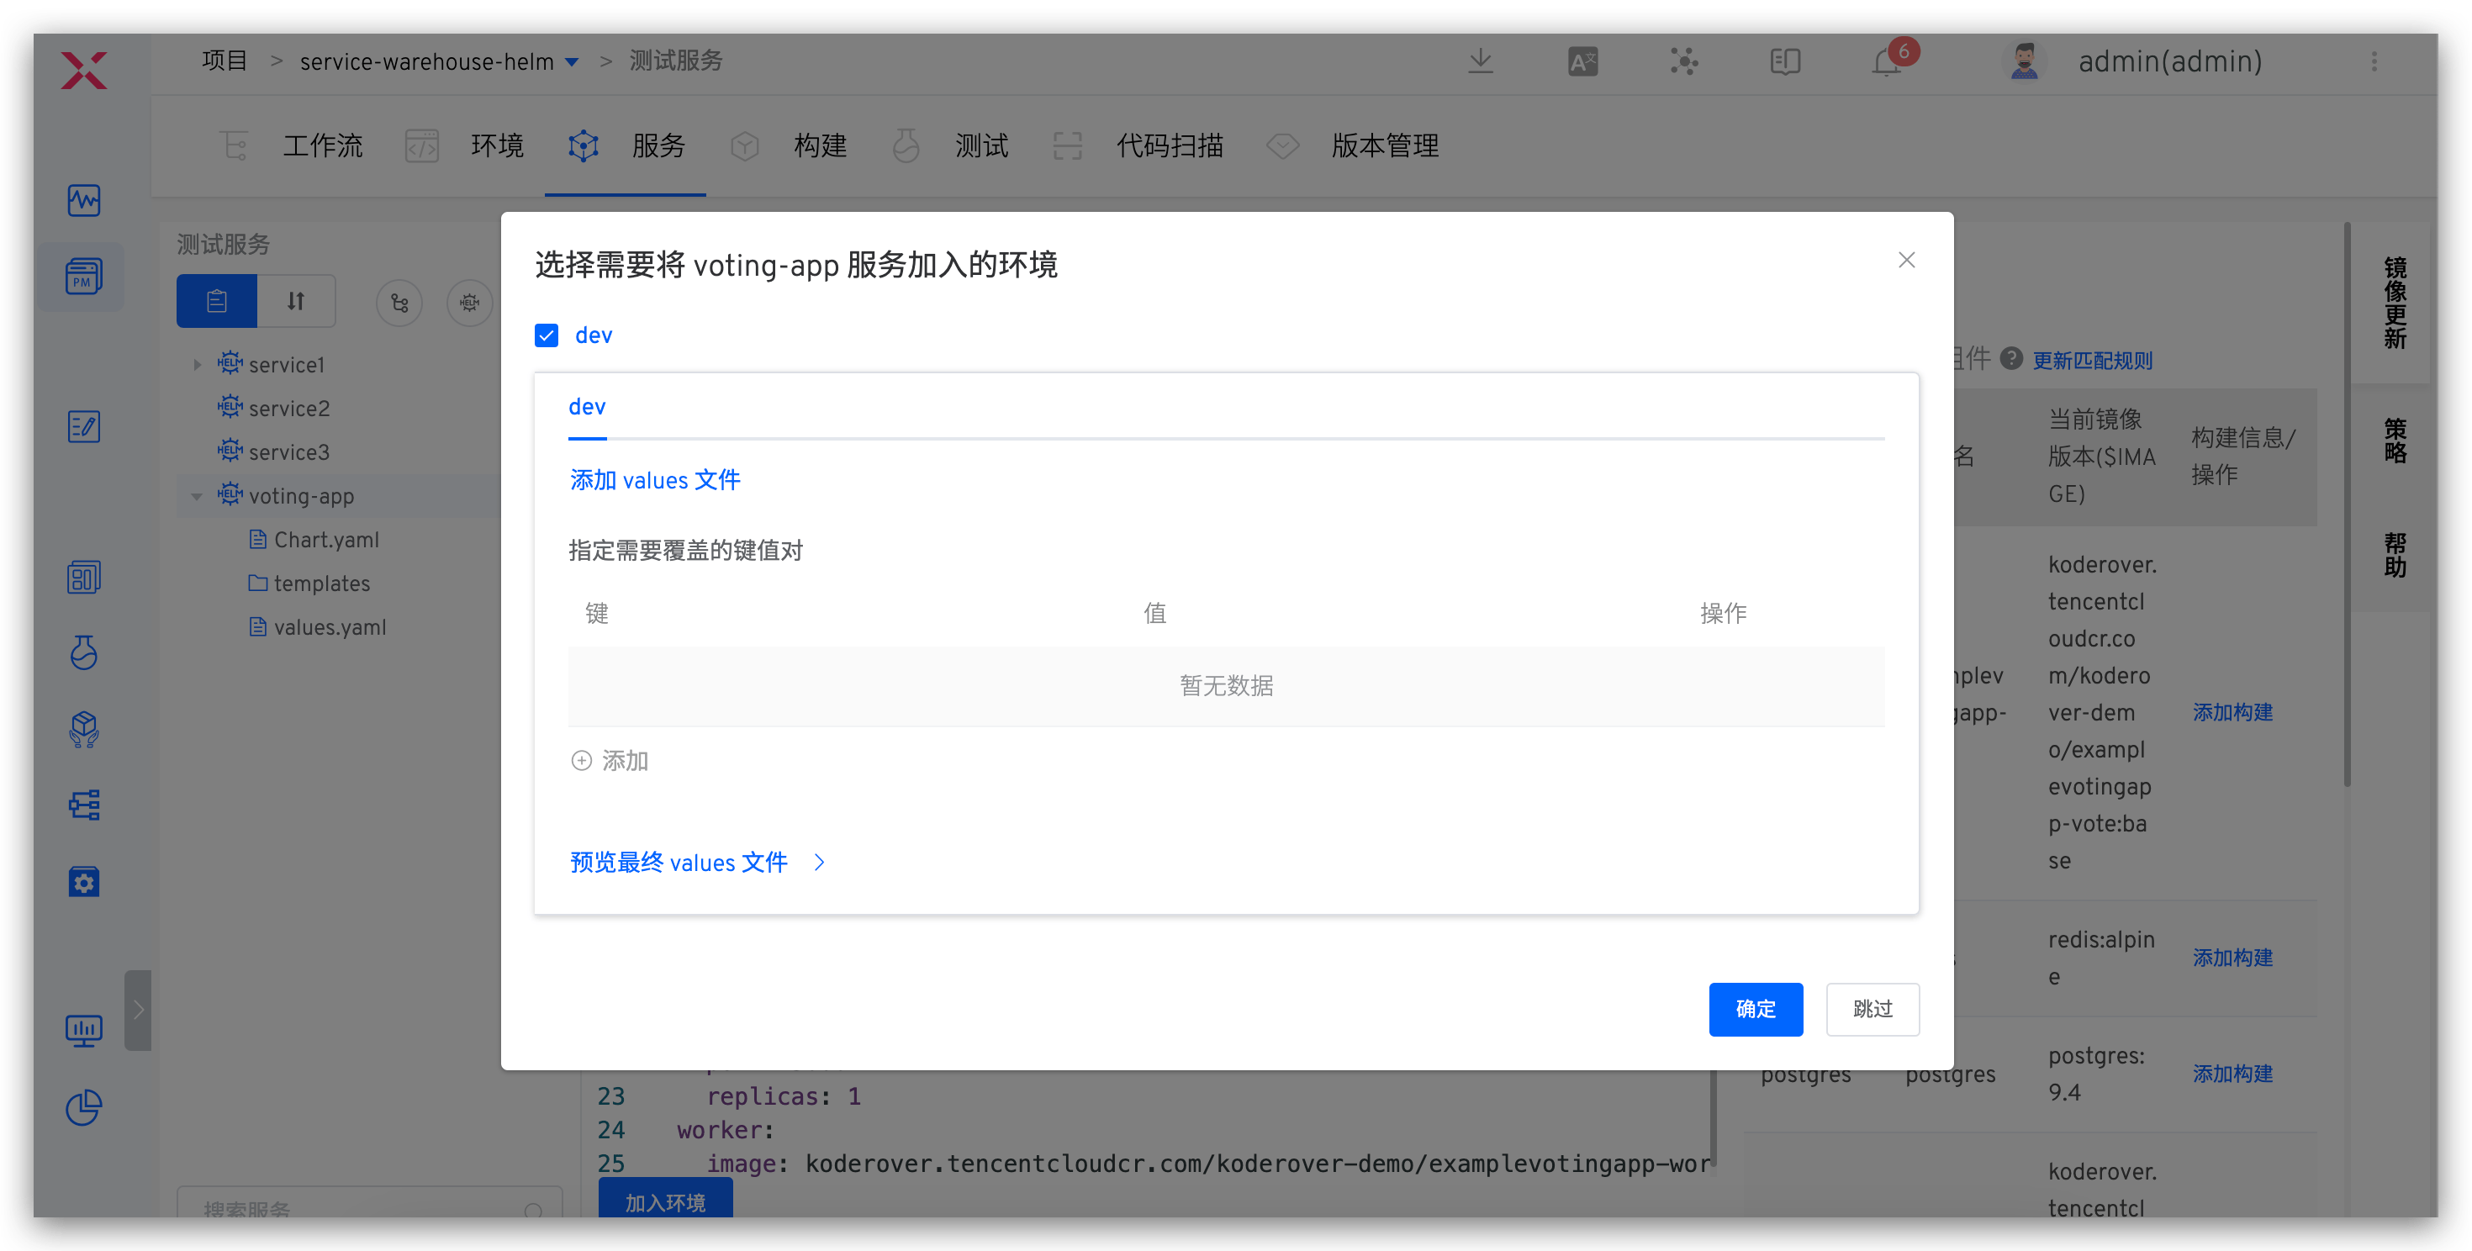Open the system settings gear sidebar icon
The image size is (2472, 1251).
[84, 882]
